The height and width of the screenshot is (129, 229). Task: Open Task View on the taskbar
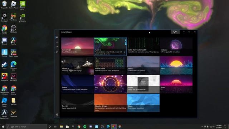pyautogui.click(x=55, y=126)
